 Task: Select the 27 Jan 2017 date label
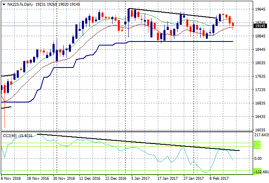194,179
